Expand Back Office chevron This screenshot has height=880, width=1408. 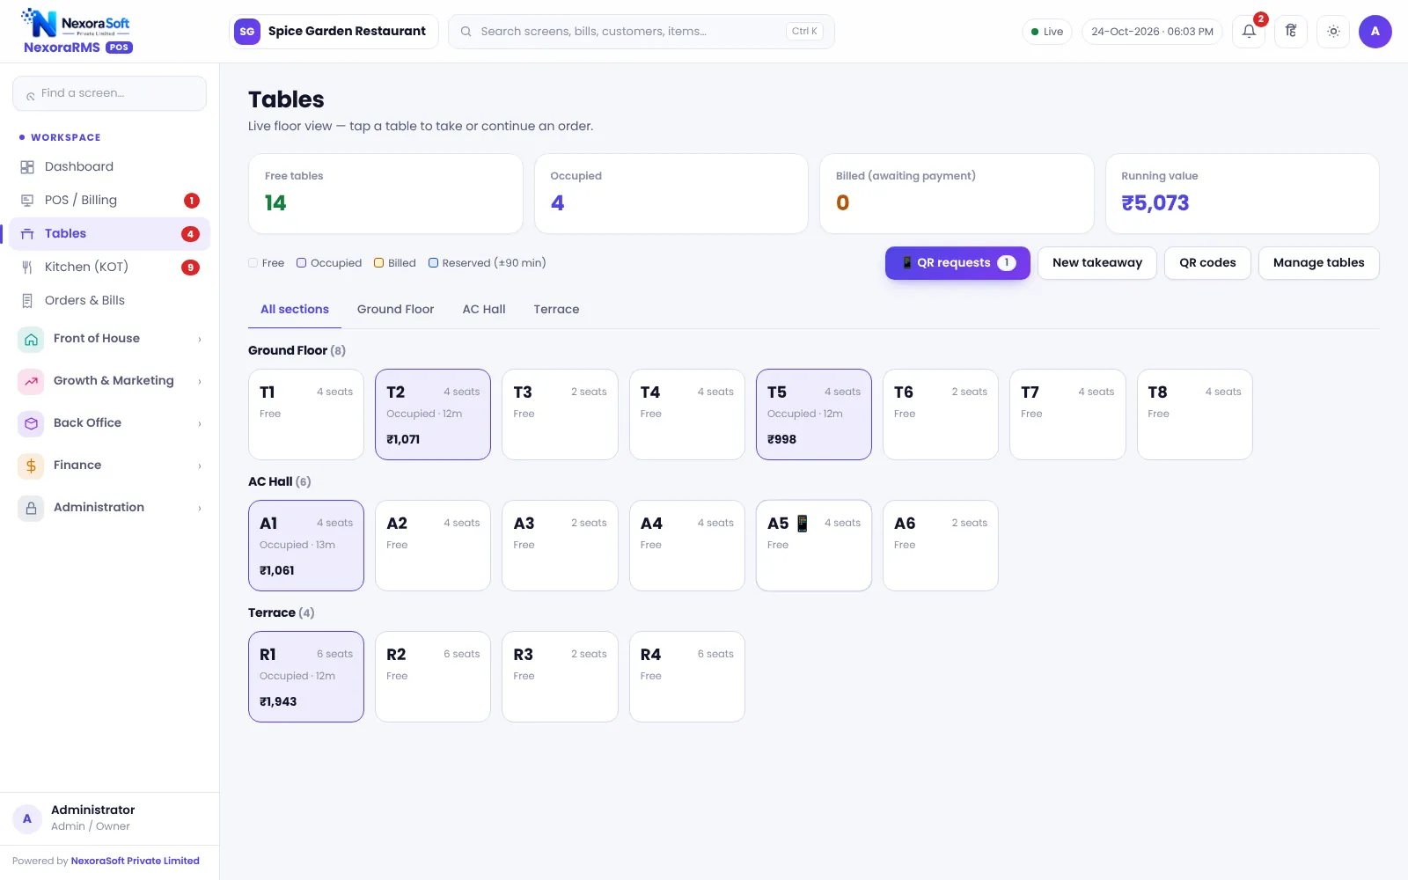tap(200, 423)
